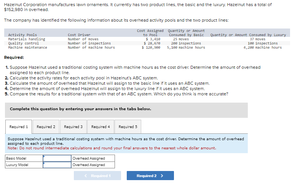
Task: Click the Activity Pools column header
Action: tap(22, 35)
